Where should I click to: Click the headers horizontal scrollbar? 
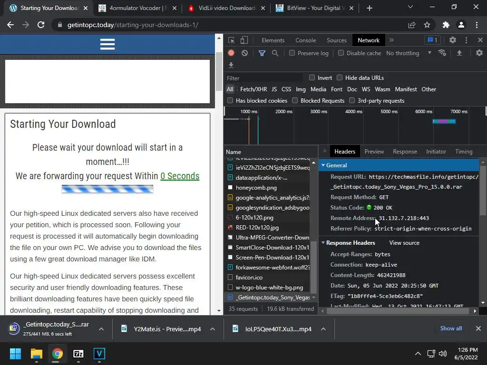pyautogui.click(x=398, y=311)
